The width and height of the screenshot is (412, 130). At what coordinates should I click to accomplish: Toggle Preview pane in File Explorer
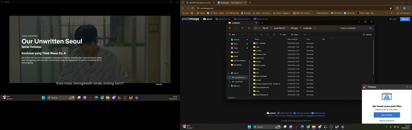tap(367, 34)
